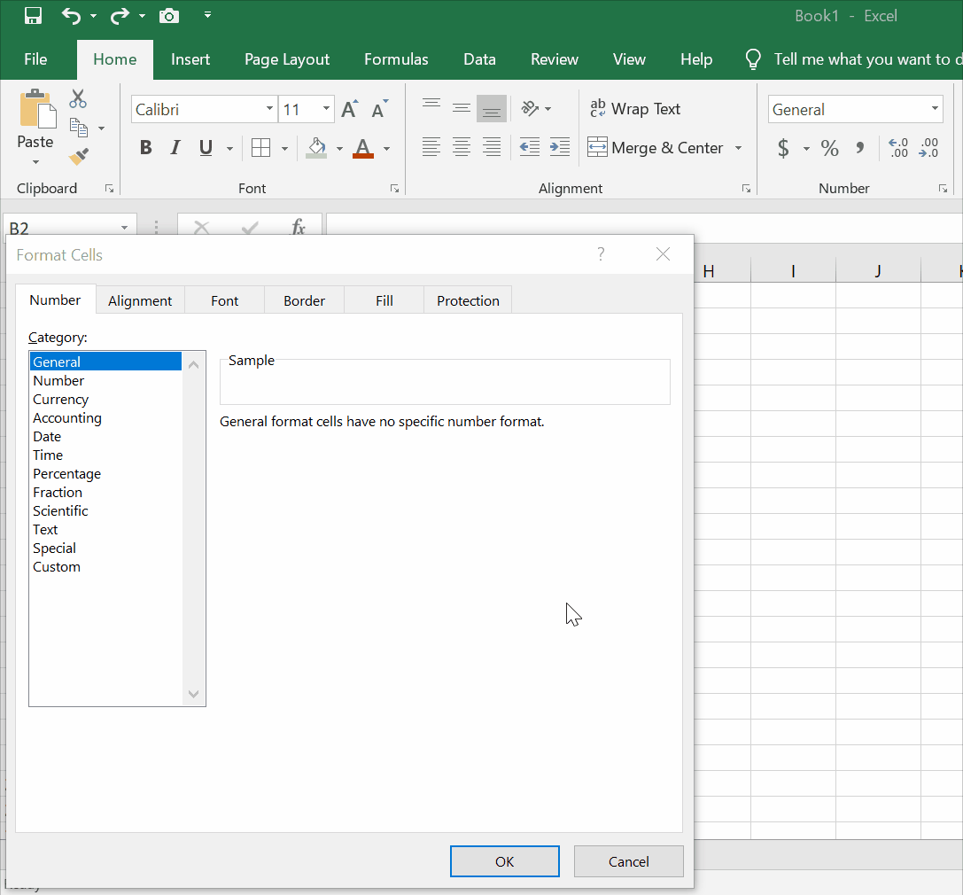Open the File tab
Viewport: 963px width, 895px height.
click(x=35, y=59)
